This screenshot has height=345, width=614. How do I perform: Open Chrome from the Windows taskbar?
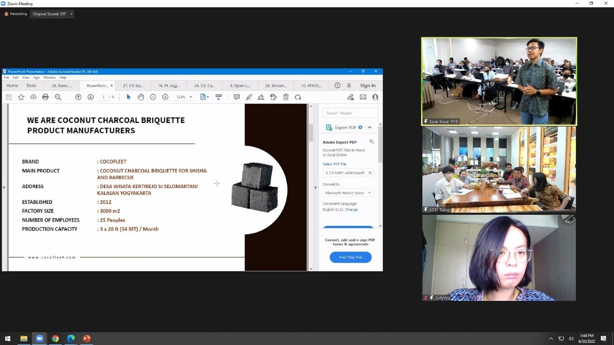(55, 339)
